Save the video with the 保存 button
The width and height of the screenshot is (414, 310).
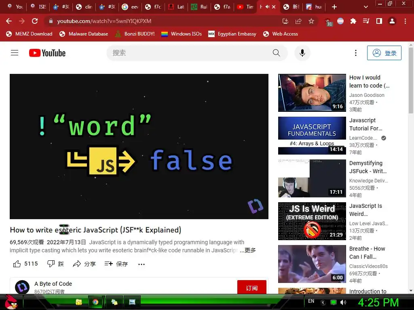(116, 264)
